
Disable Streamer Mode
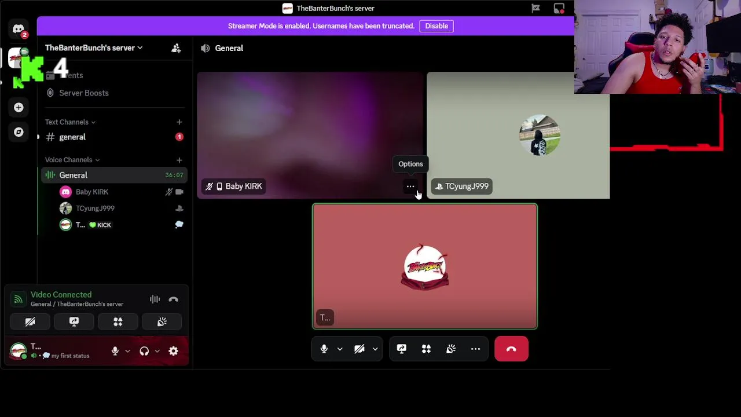point(436,26)
